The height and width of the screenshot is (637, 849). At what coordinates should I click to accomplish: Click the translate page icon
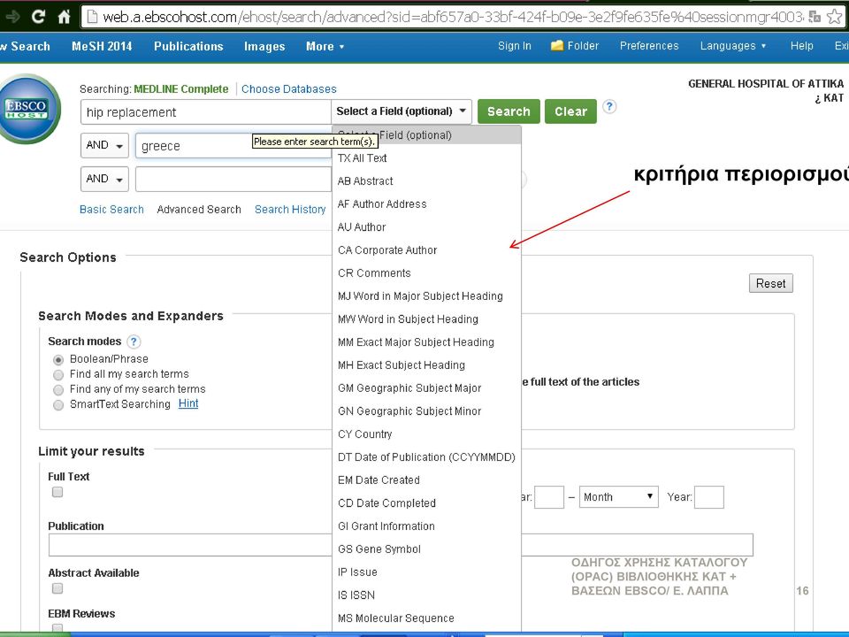tap(814, 18)
